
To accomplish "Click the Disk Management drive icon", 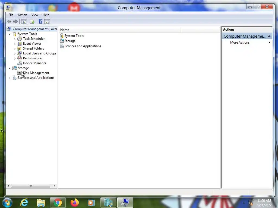I will [x=19, y=73].
